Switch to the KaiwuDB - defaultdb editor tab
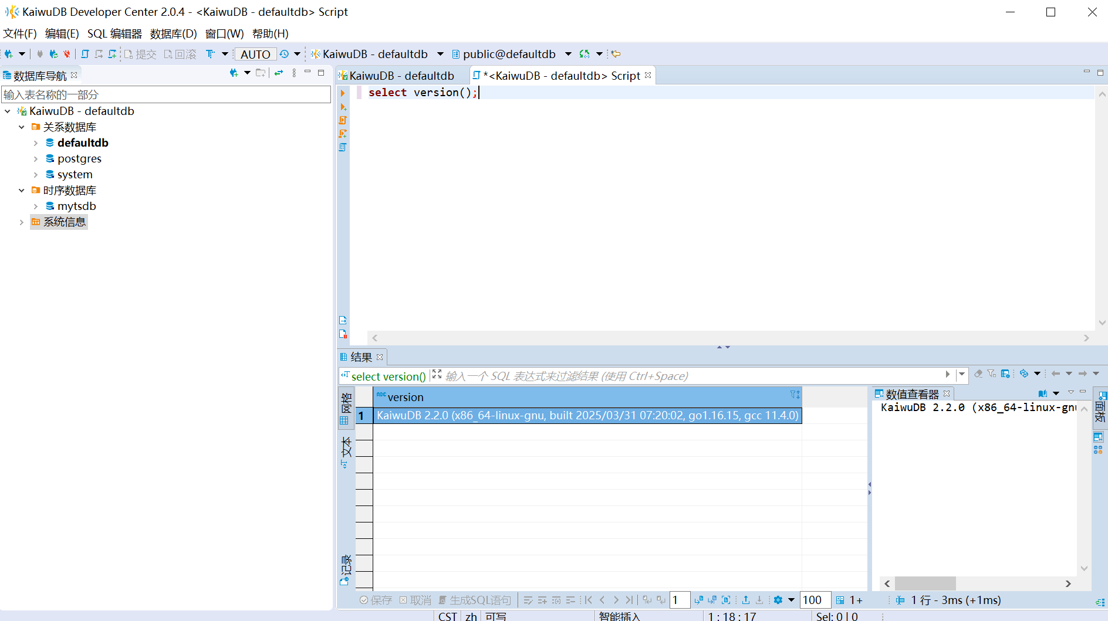Image resolution: width=1108 pixels, height=621 pixels. pos(401,76)
